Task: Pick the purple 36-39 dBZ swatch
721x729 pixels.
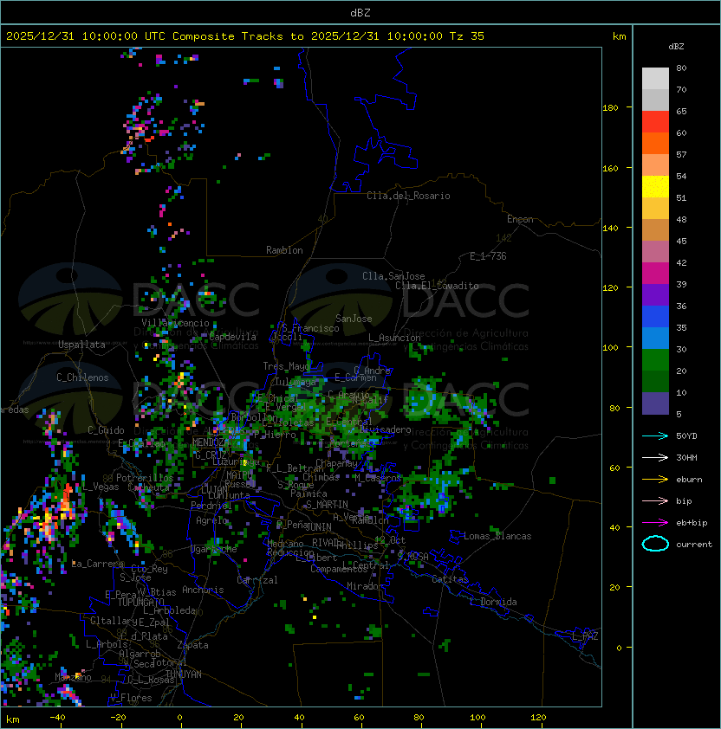Action: coord(655,294)
